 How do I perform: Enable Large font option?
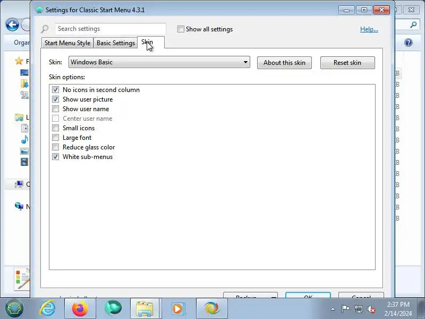(x=56, y=138)
